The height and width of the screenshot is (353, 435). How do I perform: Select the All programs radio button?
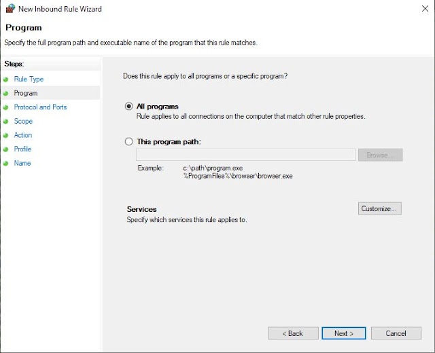(x=128, y=106)
